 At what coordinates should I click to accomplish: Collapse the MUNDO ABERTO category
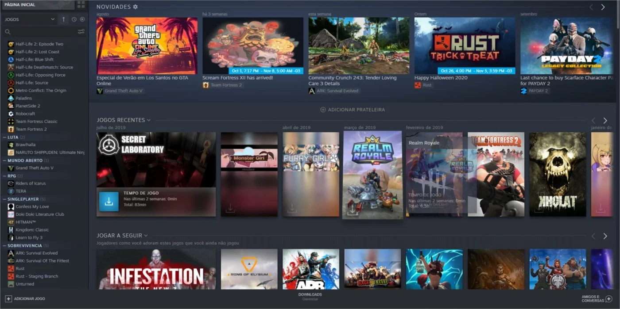[x=4, y=160]
